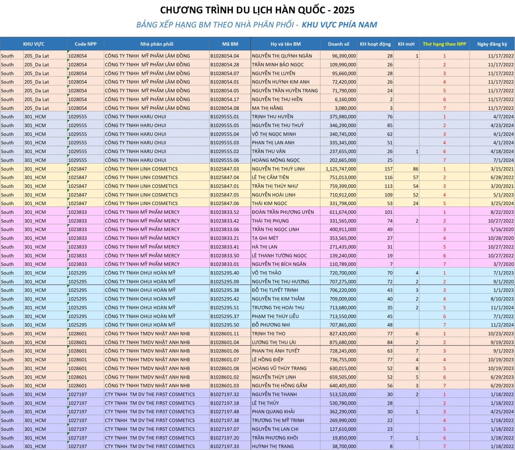Click the name HOÀNG VŨ THÙY TRANG
Image resolution: width=515 pixels, height=450 pixels.
pos(279,368)
